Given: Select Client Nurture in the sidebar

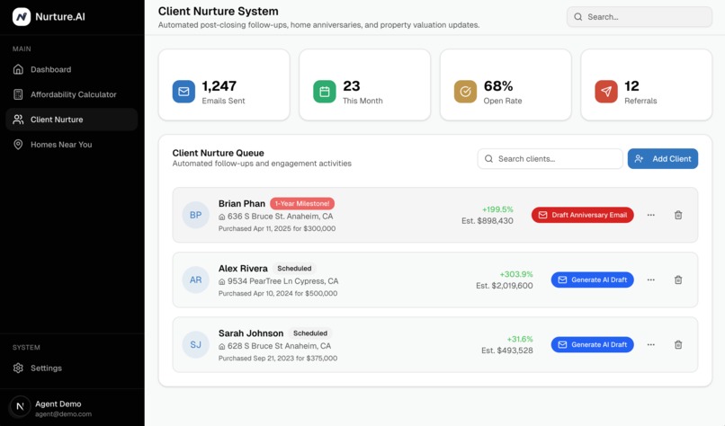Looking at the screenshot, I should [x=72, y=120].
